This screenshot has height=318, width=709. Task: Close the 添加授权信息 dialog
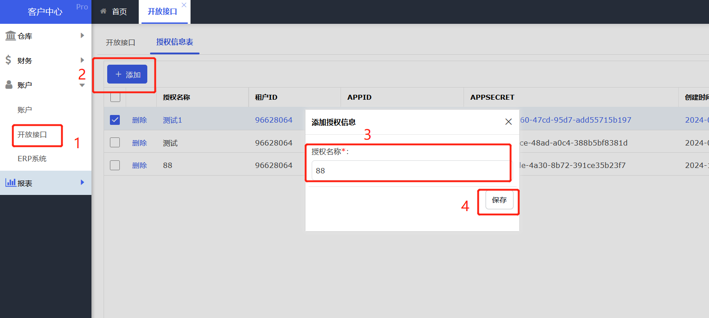coord(509,122)
